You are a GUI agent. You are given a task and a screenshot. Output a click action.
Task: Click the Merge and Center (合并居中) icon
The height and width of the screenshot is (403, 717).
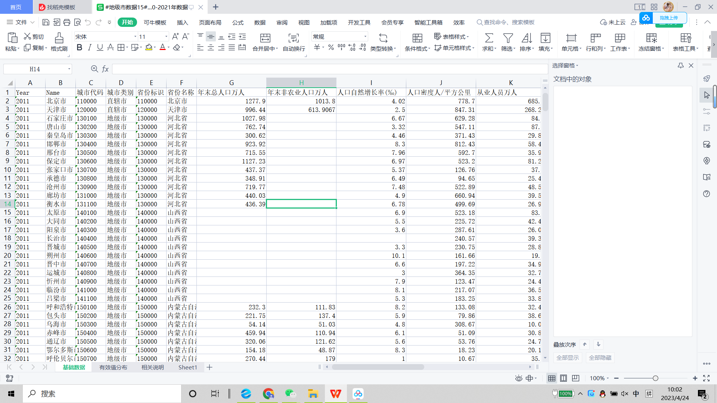coord(265,38)
